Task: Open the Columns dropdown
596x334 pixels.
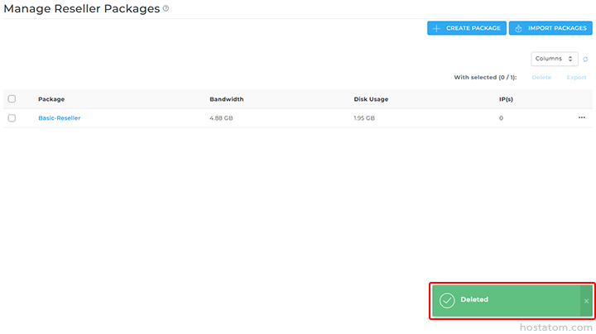Action: 554,59
